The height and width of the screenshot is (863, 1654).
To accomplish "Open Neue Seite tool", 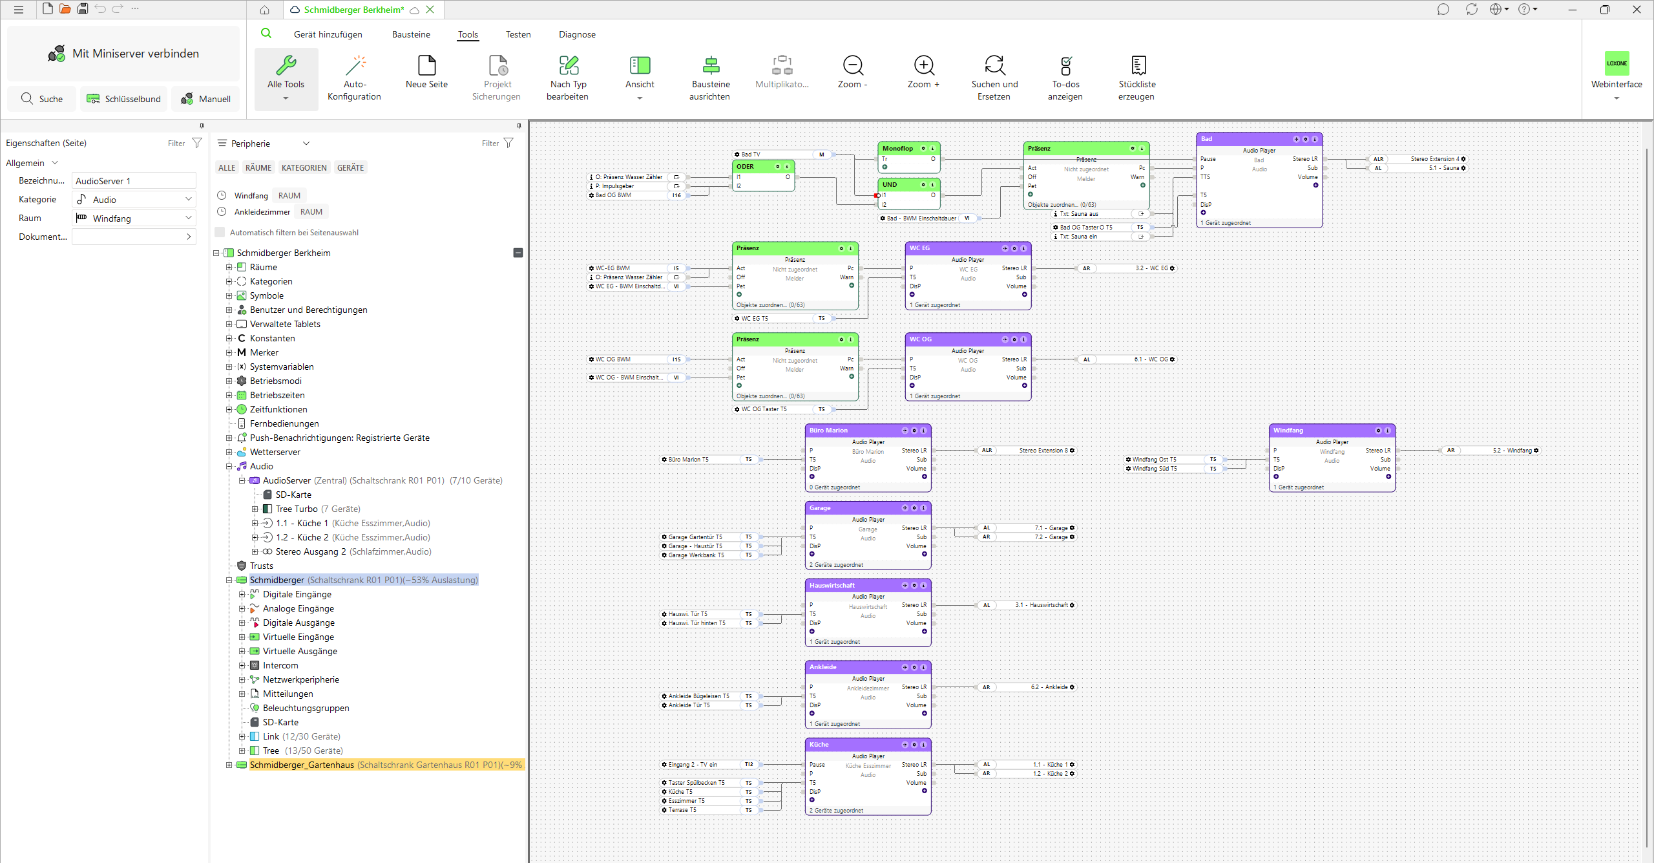I will (426, 66).
